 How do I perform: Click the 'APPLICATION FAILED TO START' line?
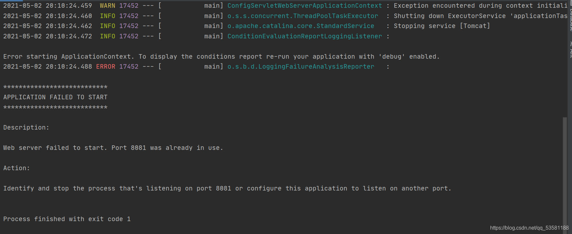[55, 97]
